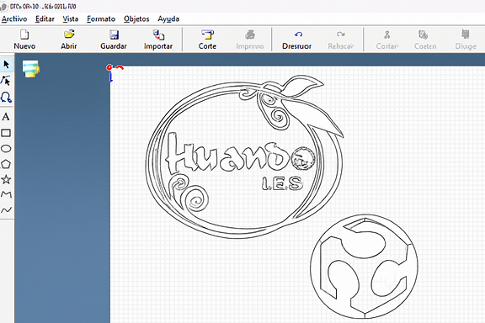
Task: Click the cutter device icon in blue panel
Action: coord(31,69)
